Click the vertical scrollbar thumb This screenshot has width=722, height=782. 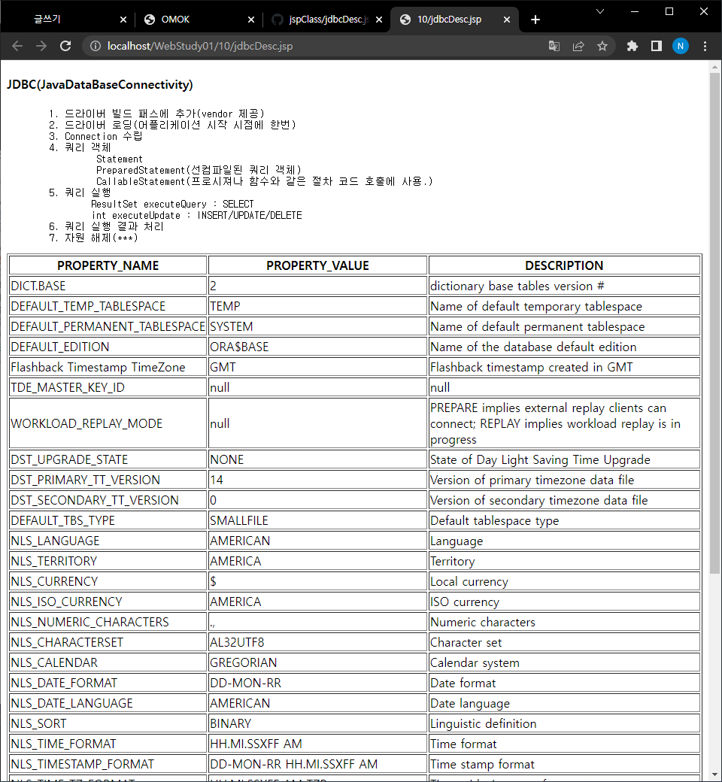[x=714, y=323]
